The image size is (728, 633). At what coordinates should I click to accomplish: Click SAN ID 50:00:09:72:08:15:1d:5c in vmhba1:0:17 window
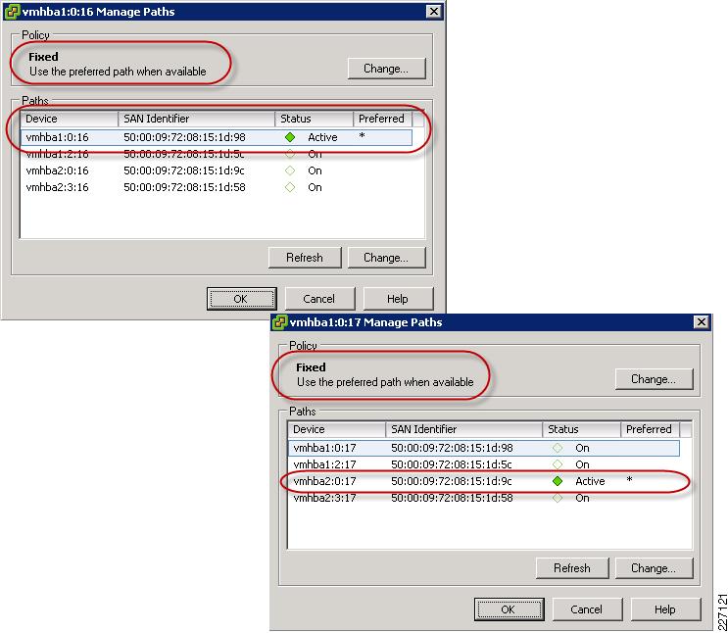452,464
